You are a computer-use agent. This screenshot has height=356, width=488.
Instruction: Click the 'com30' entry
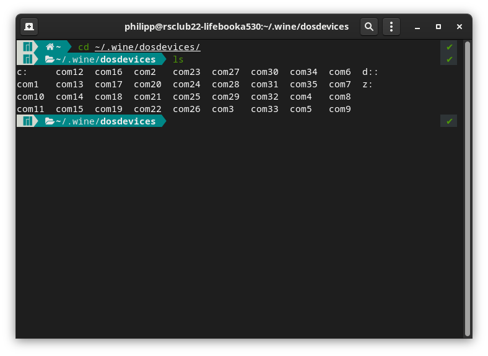point(265,72)
